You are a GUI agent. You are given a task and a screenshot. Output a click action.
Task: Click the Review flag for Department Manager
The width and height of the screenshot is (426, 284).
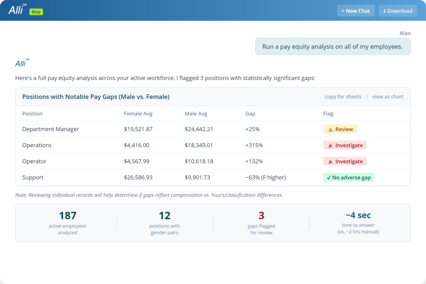[x=340, y=129]
